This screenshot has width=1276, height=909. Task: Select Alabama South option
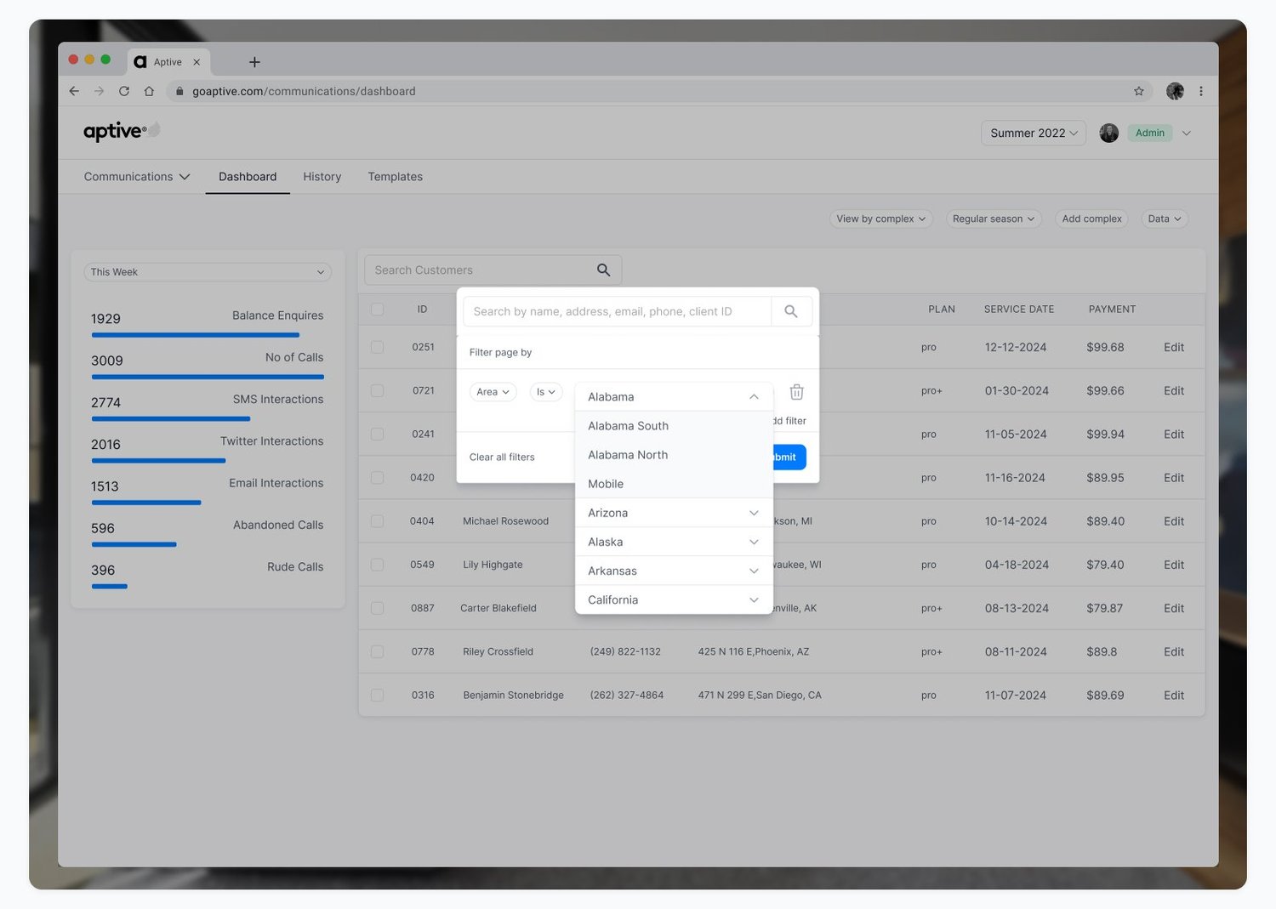point(674,426)
